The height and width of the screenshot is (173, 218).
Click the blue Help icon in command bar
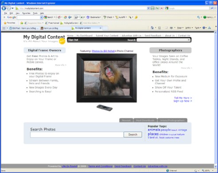pyautogui.click(x=204, y=28)
